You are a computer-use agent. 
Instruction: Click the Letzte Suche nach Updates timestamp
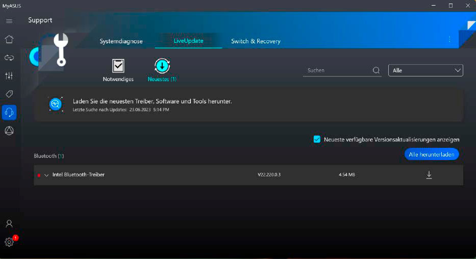click(121, 110)
